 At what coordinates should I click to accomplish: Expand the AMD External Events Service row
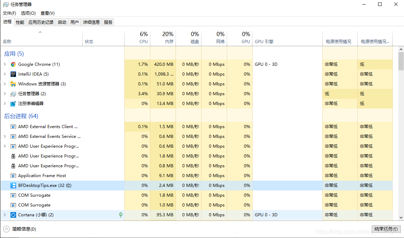[5, 136]
